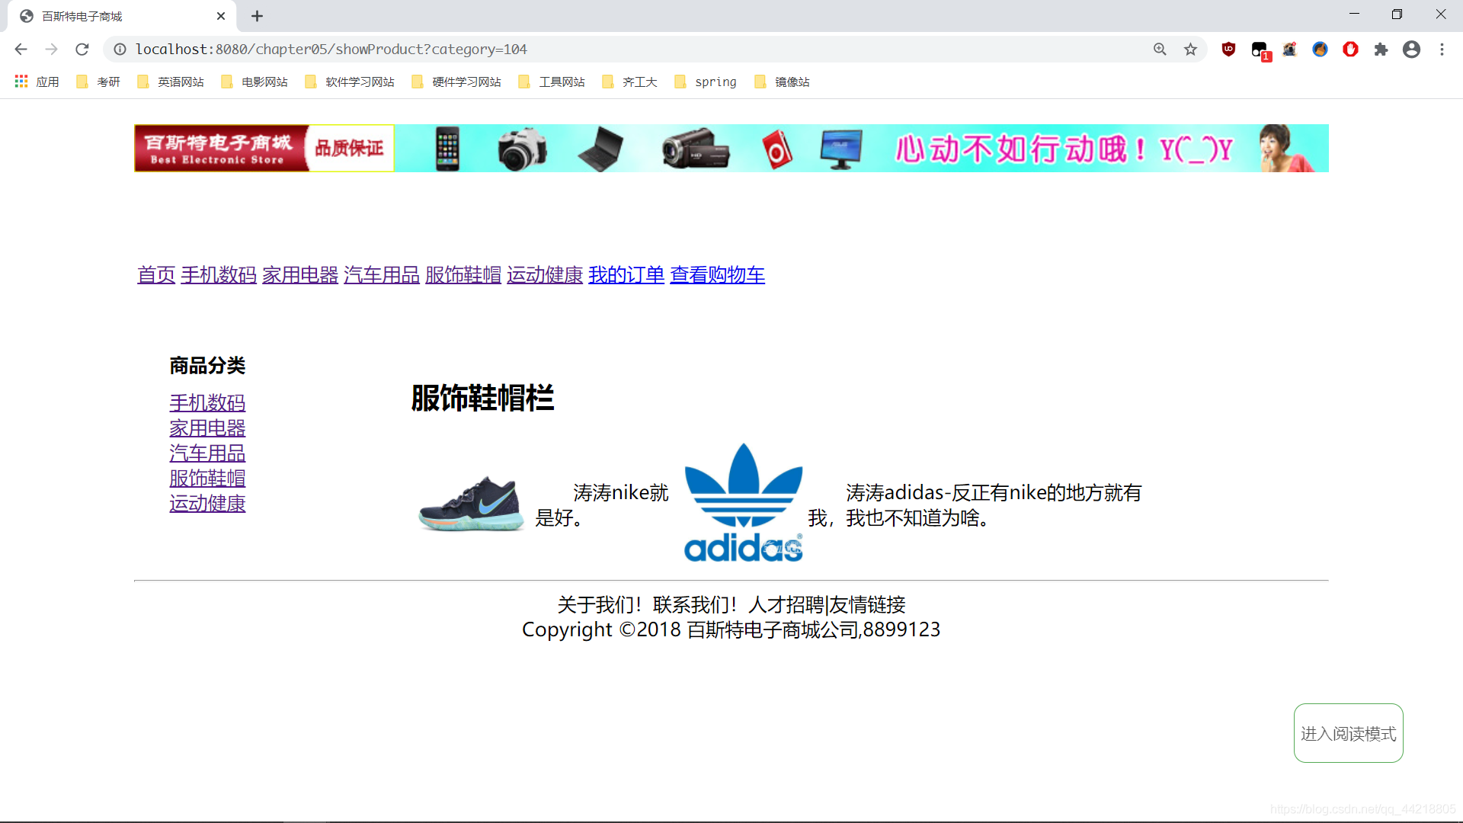Open the 我的订单 link
1463x823 pixels.
pos(626,275)
